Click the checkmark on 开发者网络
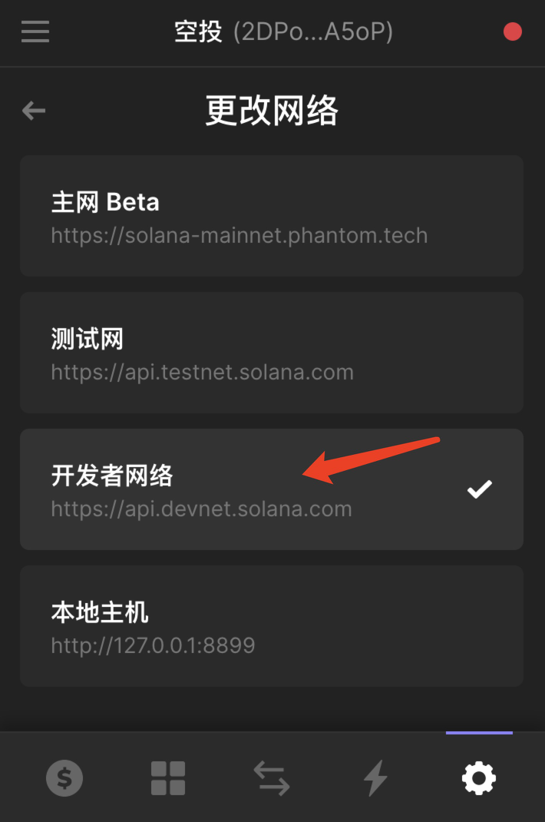The height and width of the screenshot is (822, 545). pyautogui.click(x=480, y=489)
